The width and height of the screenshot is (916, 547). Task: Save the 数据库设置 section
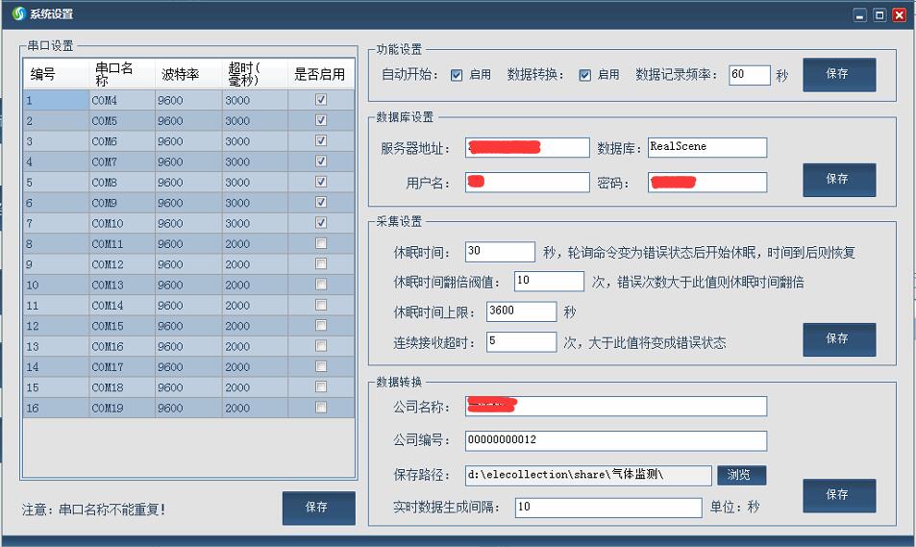(838, 179)
